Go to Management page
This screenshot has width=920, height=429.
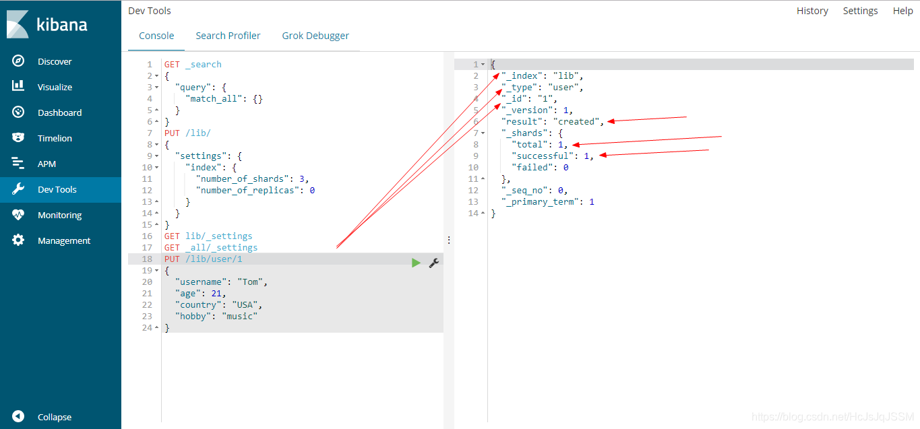click(x=64, y=240)
